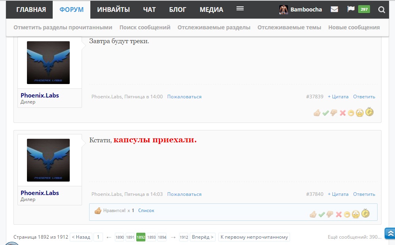Switch to the ЧАТ tab
This screenshot has height=245, width=395.
149,10
